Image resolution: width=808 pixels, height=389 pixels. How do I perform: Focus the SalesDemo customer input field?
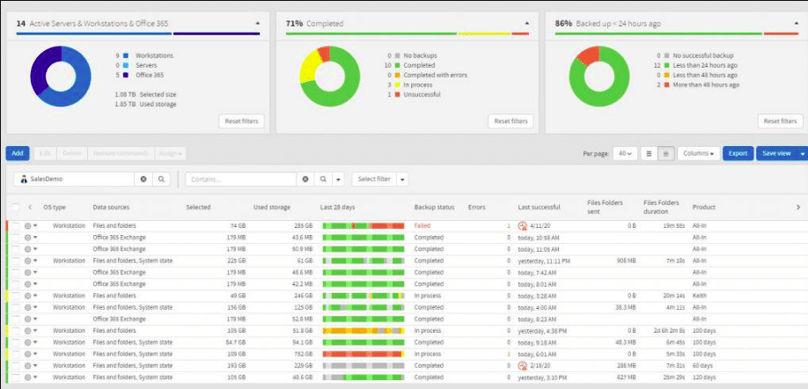point(74,180)
